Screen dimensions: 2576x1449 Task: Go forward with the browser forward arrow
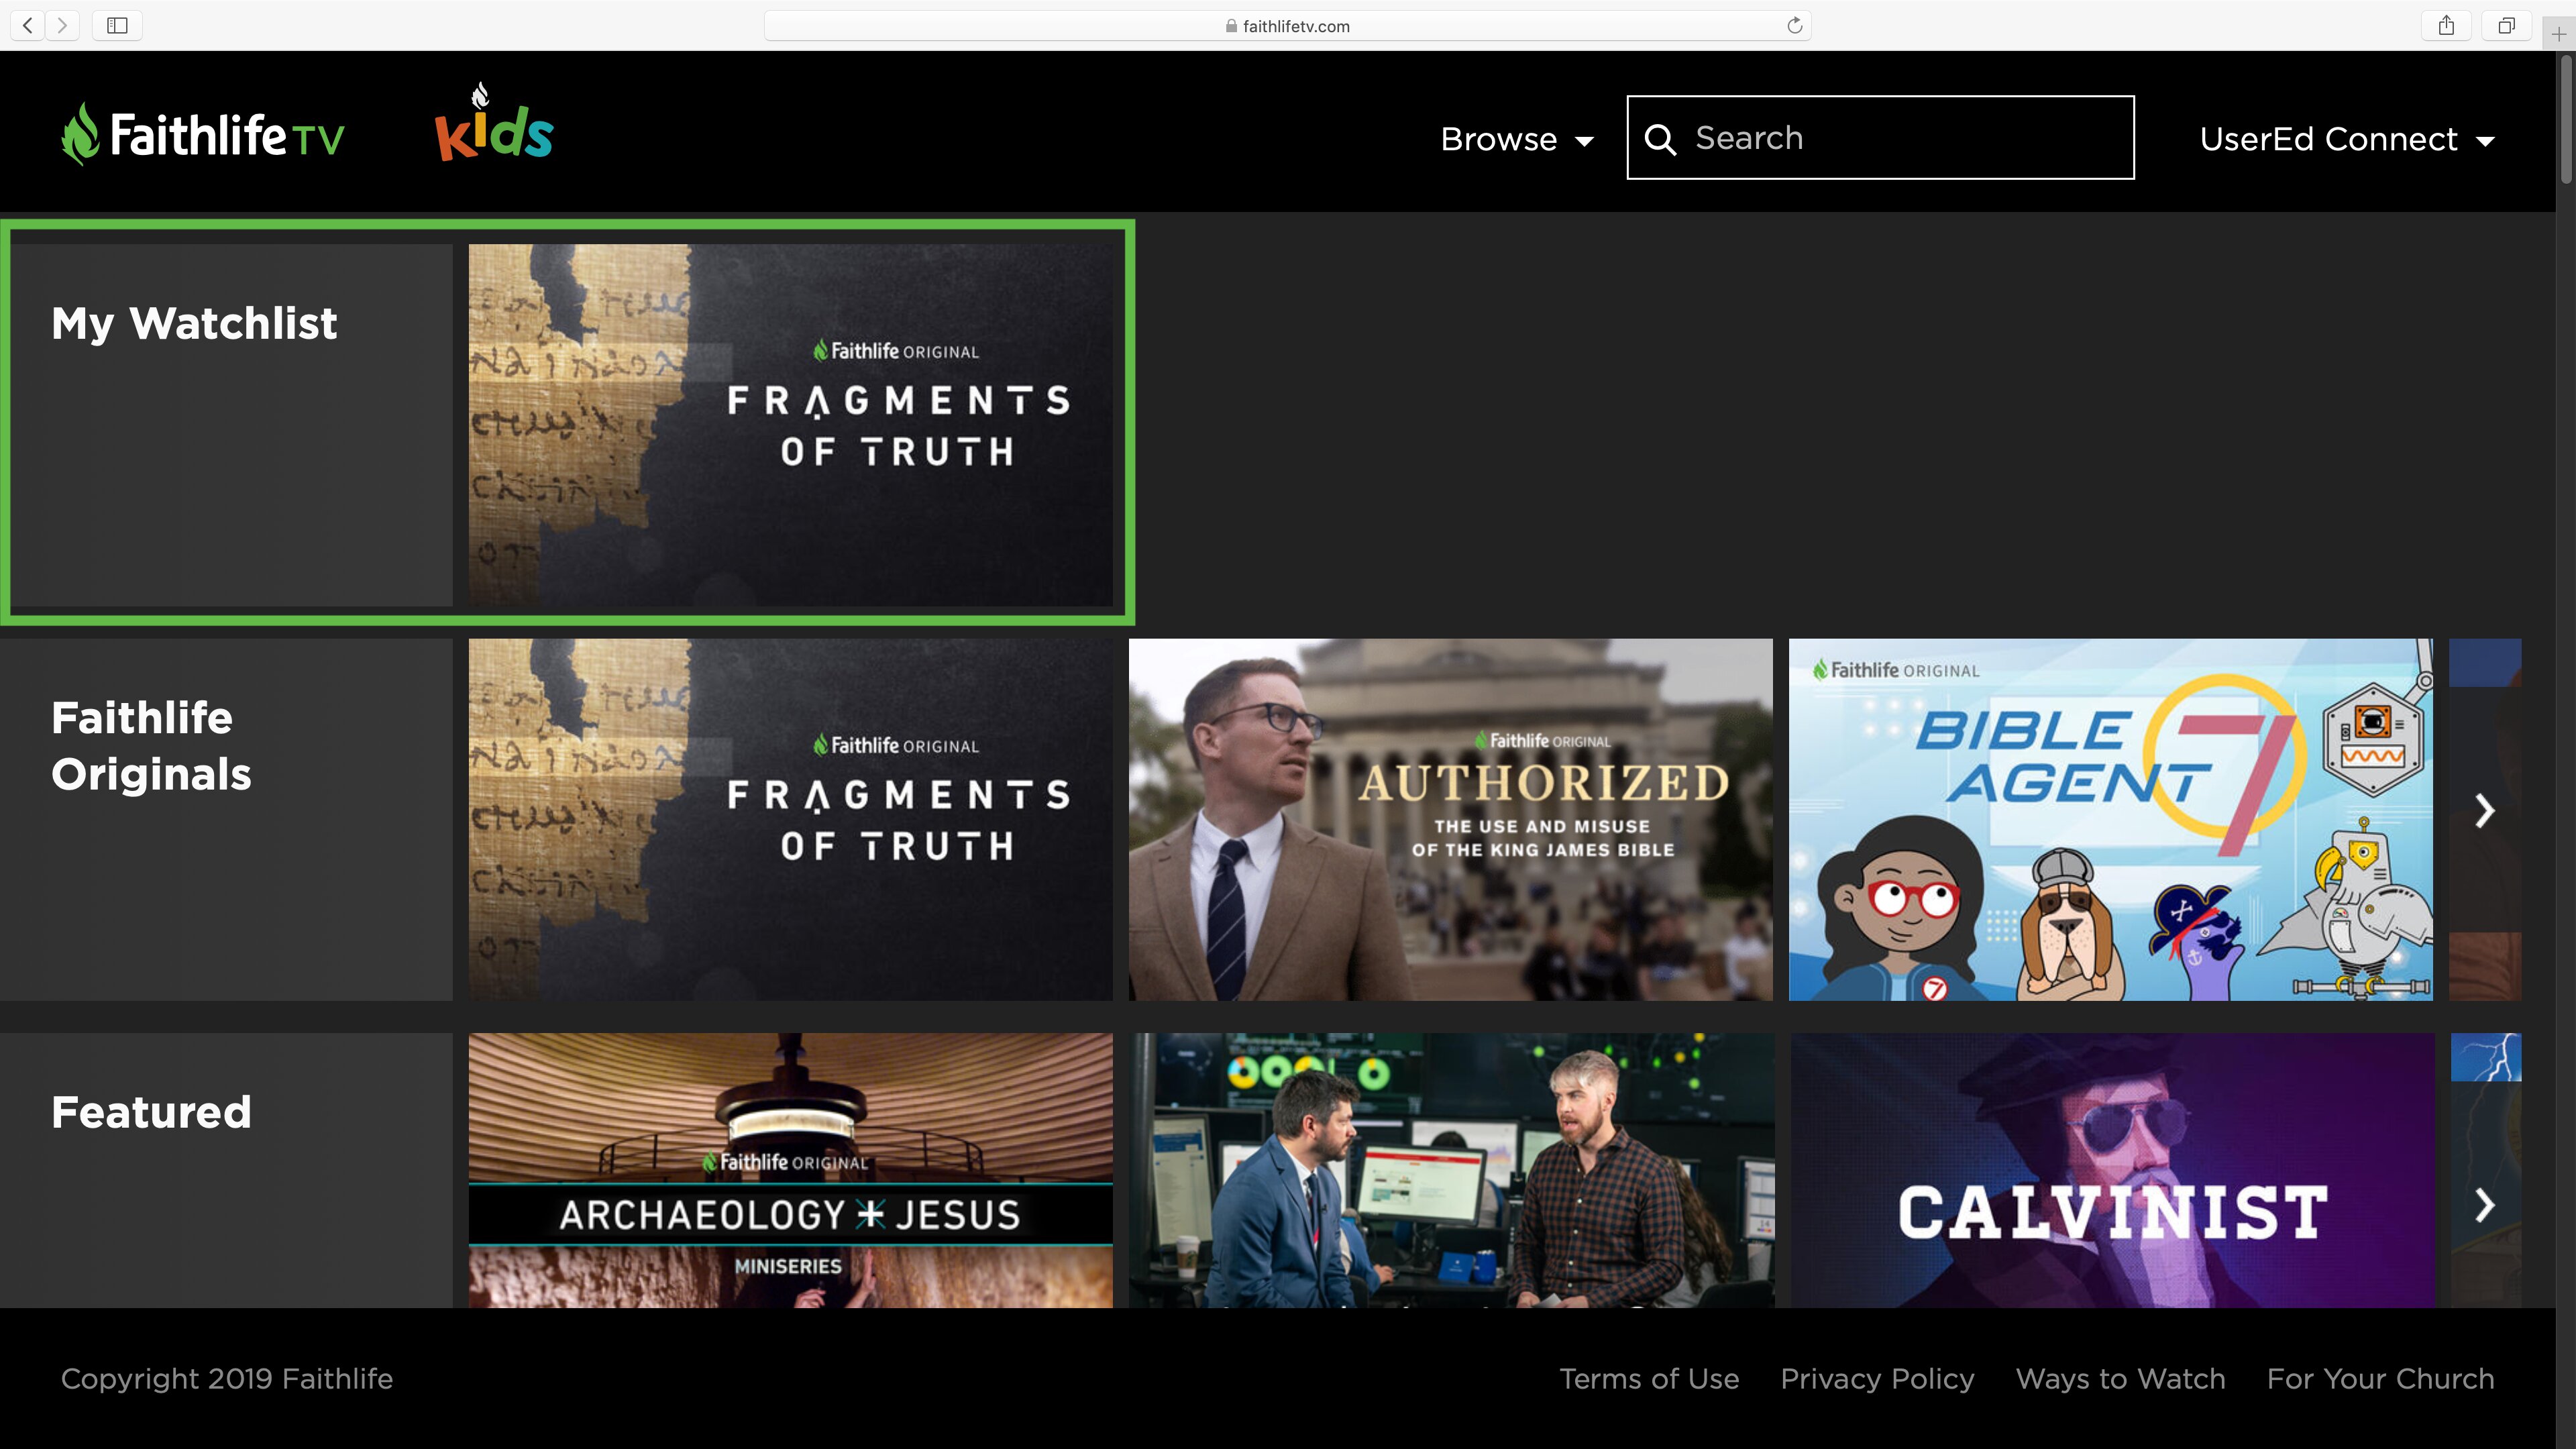tap(62, 25)
